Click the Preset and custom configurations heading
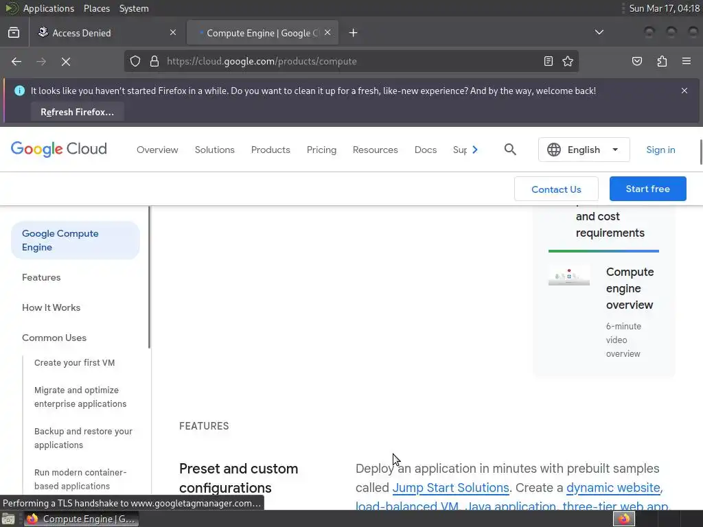703x527 pixels. (238, 478)
